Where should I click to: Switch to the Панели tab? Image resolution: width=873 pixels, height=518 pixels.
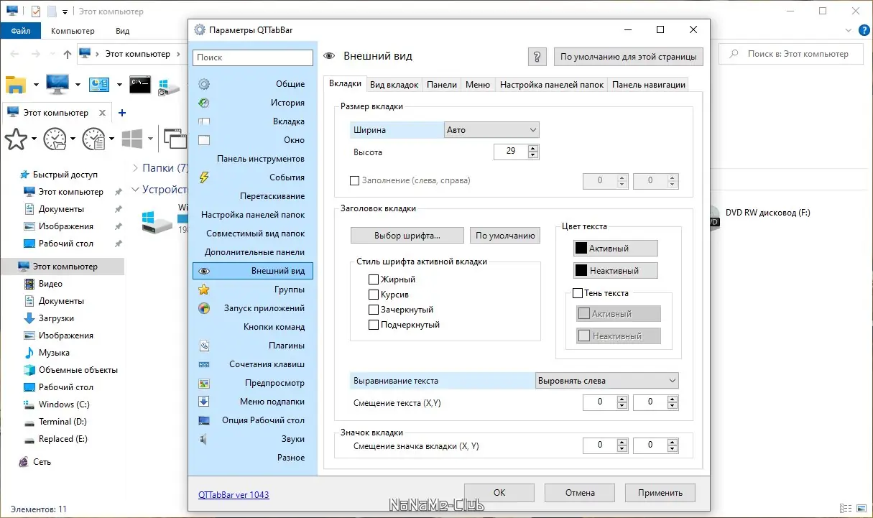pyautogui.click(x=442, y=85)
